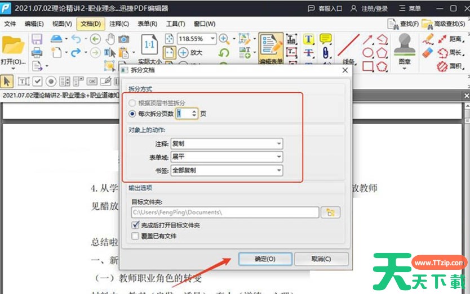
Task: Select the Area (面积) measuring tool
Action: coord(450,66)
